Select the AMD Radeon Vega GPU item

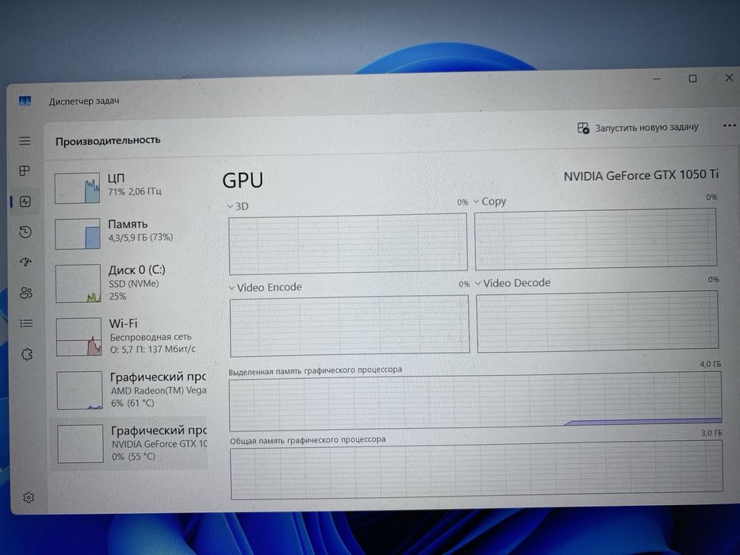[129, 390]
